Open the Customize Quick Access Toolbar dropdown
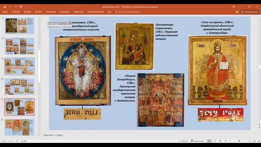Viewport: 261px width, 147px height. [25, 7]
